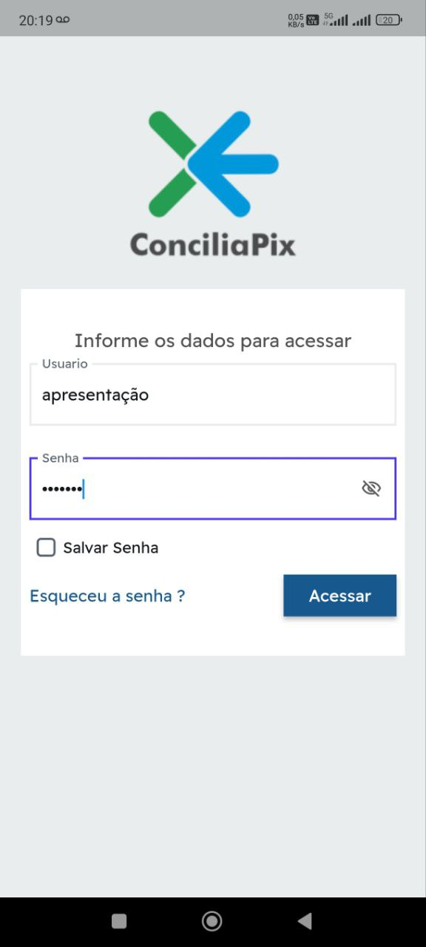Viewport: 426px width, 947px height.
Task: Tap the battery indicator showing 20
Action: pyautogui.click(x=387, y=20)
